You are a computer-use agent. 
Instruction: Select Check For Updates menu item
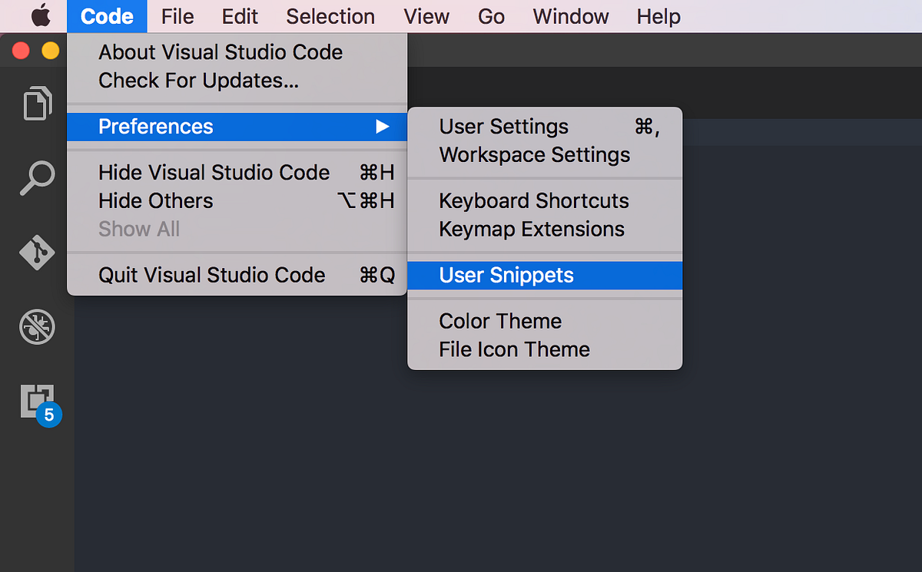[198, 81]
